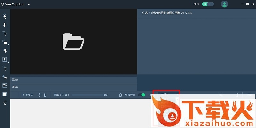Image resolution: width=256 pixels, height=128 pixels.
Task: Select the text-to-speech microphone icon
Action: pyautogui.click(x=4, y=50)
